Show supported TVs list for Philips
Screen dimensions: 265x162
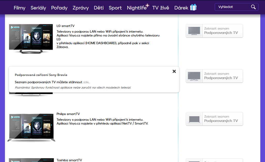[x=221, y=119]
